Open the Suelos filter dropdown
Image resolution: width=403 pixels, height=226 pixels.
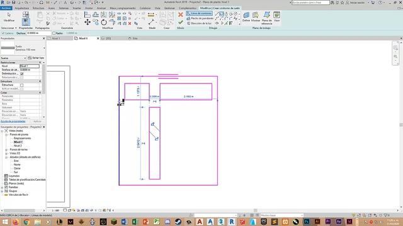[13, 58]
